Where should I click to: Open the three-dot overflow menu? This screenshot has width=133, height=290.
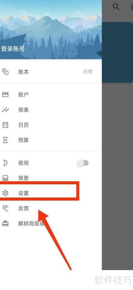[x=132, y=7]
